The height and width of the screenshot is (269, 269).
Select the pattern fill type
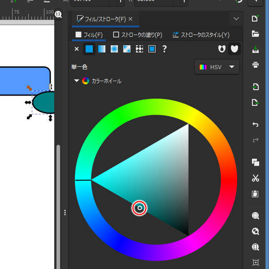tap(139, 49)
